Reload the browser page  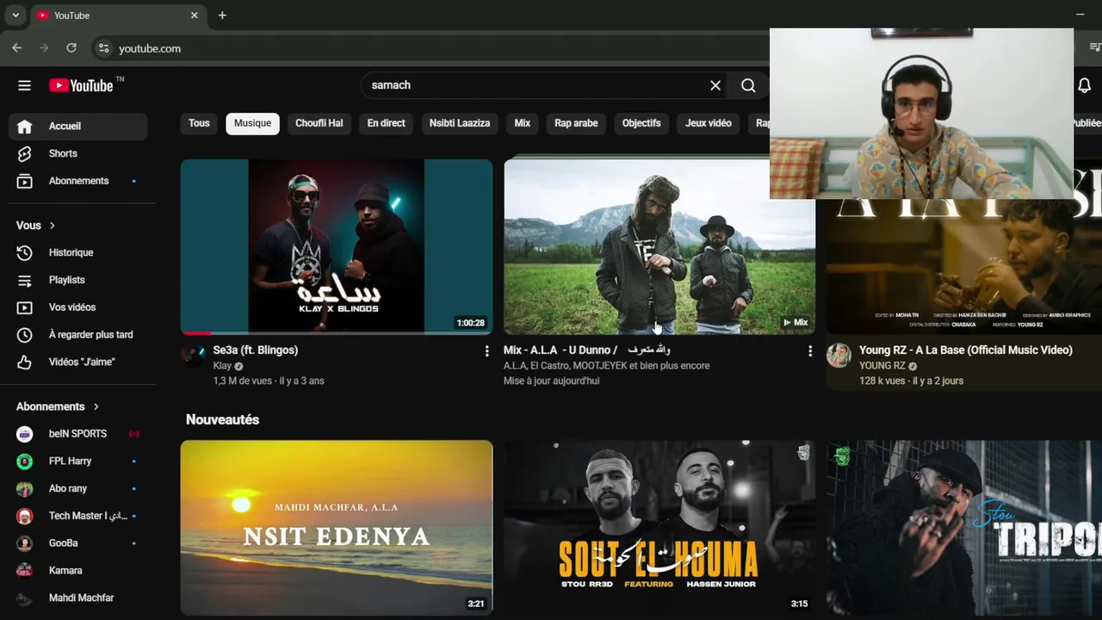[71, 48]
